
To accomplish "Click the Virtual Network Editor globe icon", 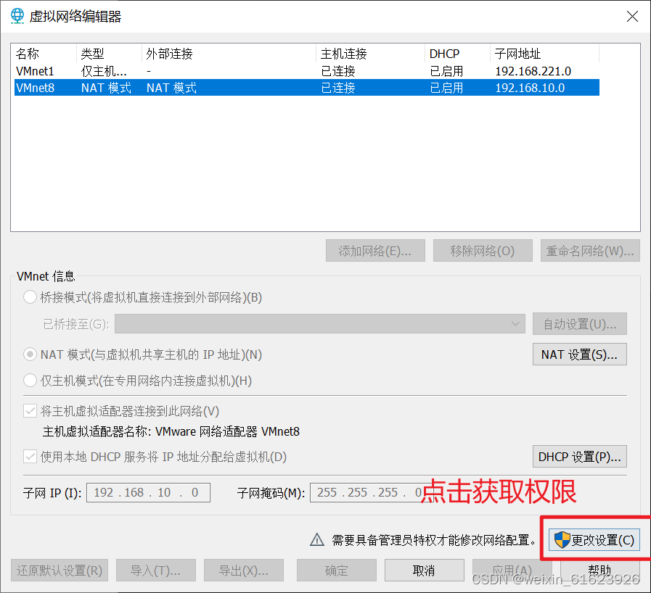I will pos(17,16).
